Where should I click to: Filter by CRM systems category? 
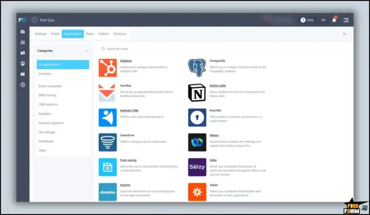(48, 104)
